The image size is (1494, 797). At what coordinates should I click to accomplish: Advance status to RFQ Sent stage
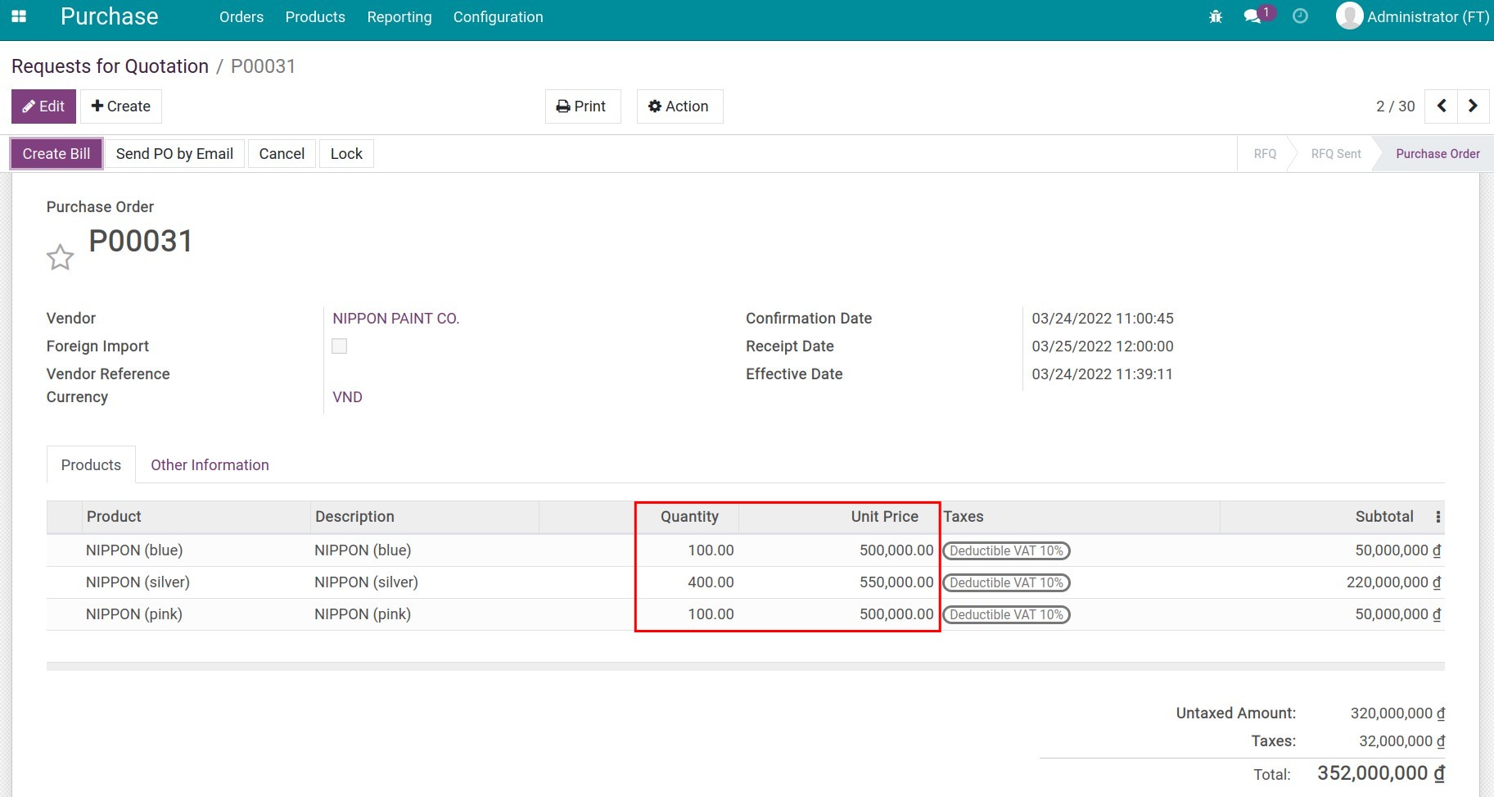click(x=1335, y=153)
